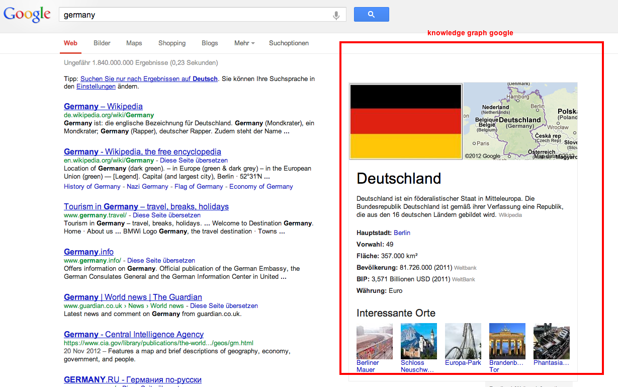Translate the guardian.co.uk result page
This screenshot has height=387, width=618.
click(224, 305)
